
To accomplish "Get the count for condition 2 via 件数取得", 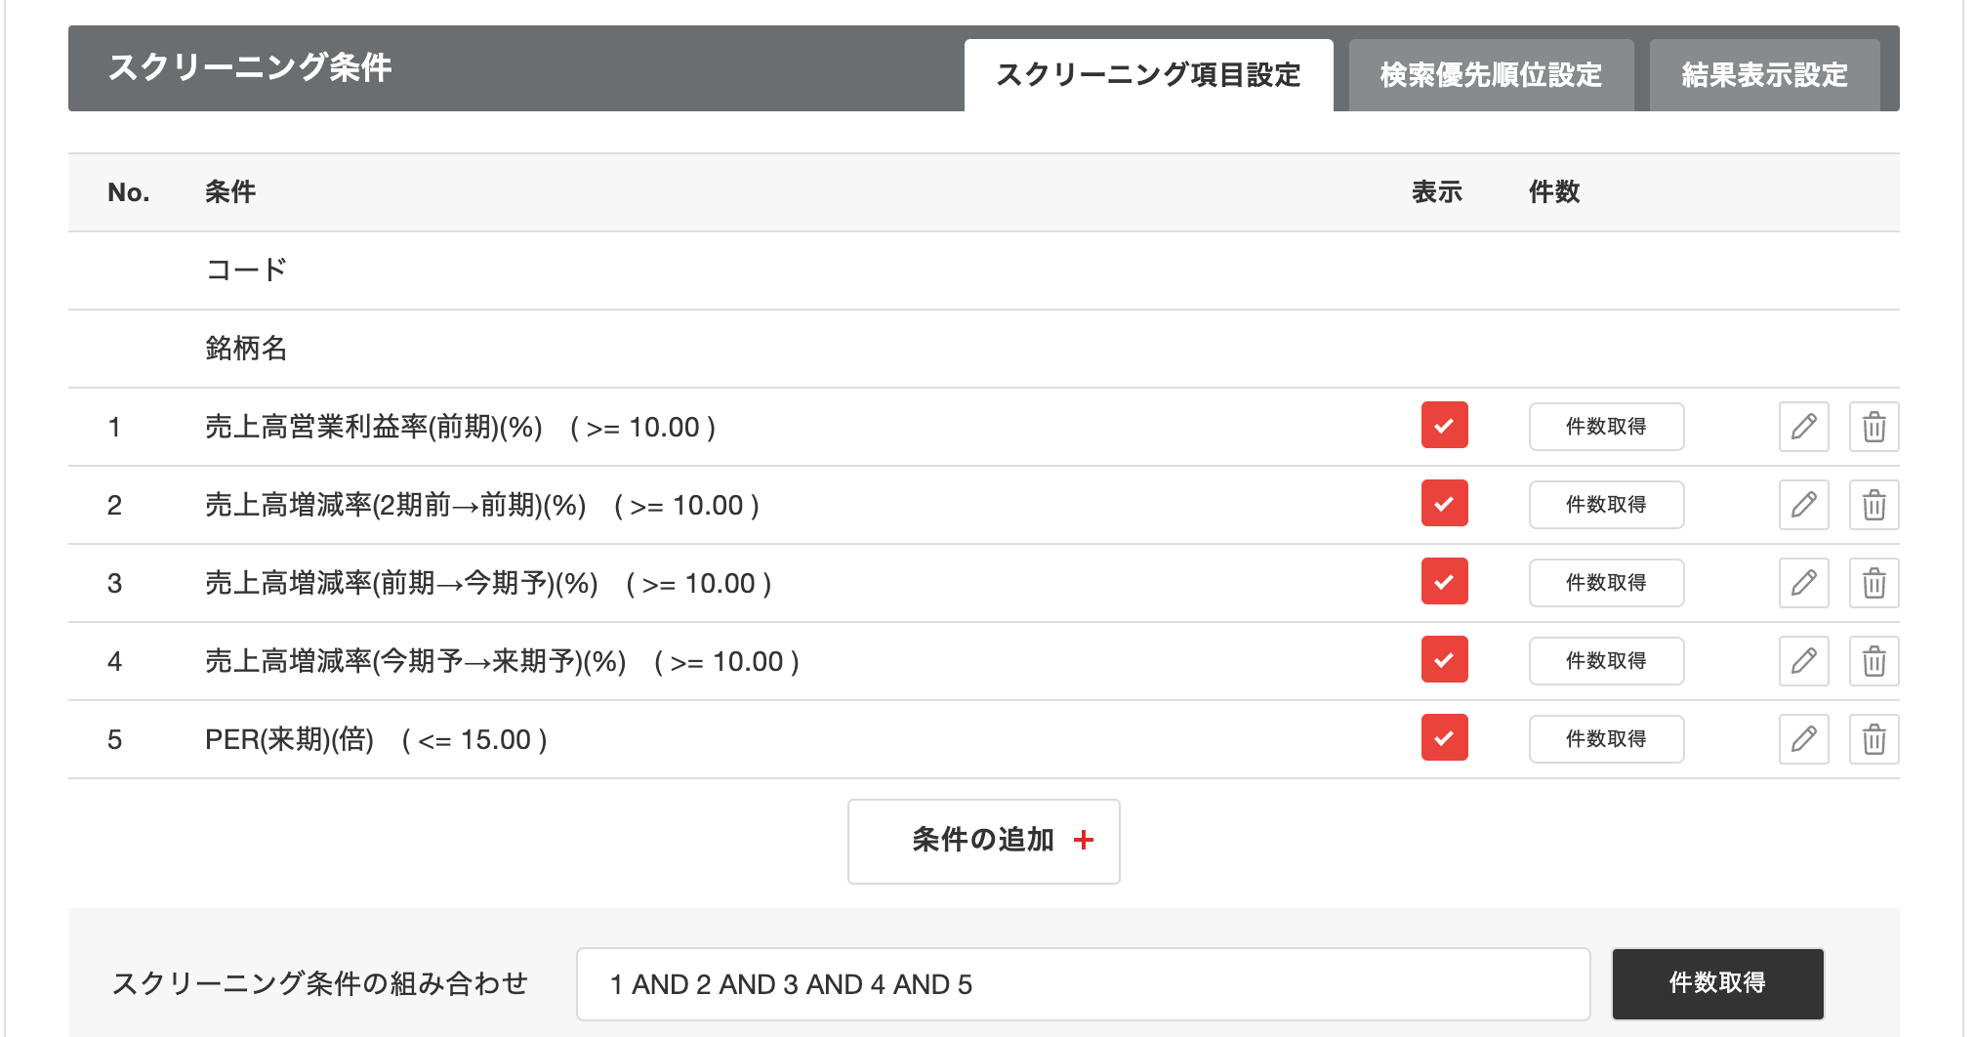I will [x=1606, y=505].
